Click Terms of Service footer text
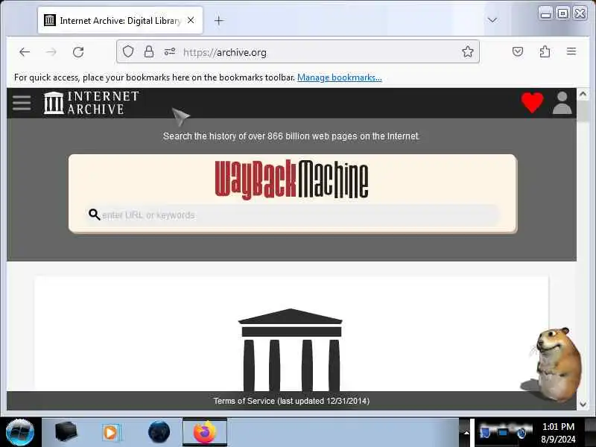Image resolution: width=596 pixels, height=447 pixels. 291,401
